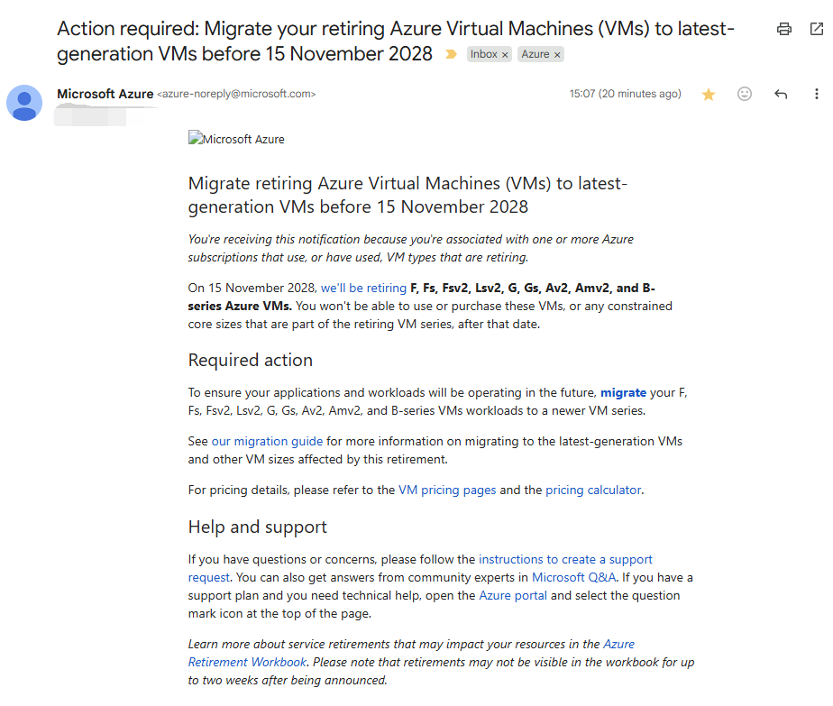Open the three-dot More options menu
The width and height of the screenshot is (833, 706).
tap(817, 94)
